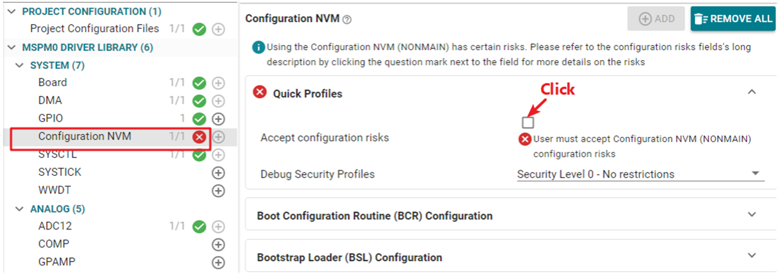Select SYSCTL in the module tree
Screen dimensions: 779x274
[x=57, y=155]
